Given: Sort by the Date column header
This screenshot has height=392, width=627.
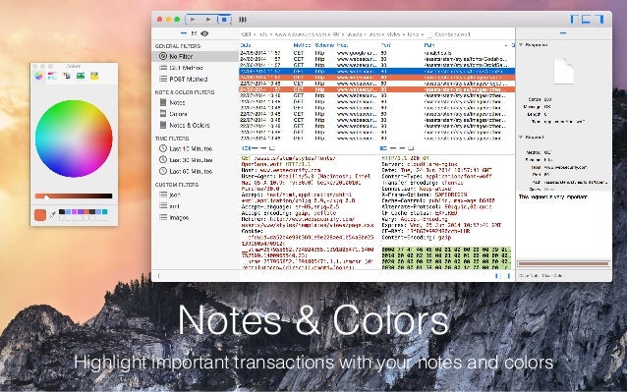Looking at the screenshot, I should [x=246, y=45].
